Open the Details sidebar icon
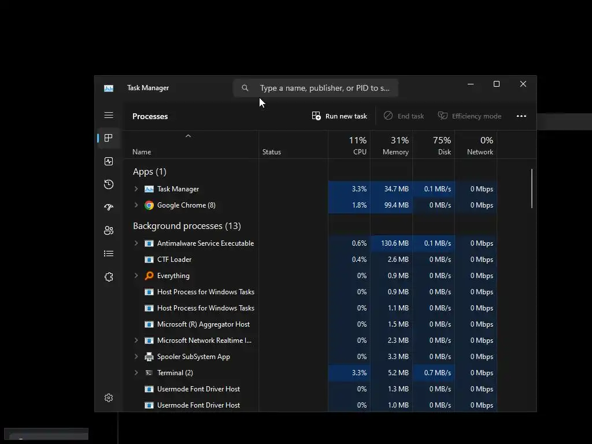This screenshot has width=592, height=444. click(x=109, y=254)
